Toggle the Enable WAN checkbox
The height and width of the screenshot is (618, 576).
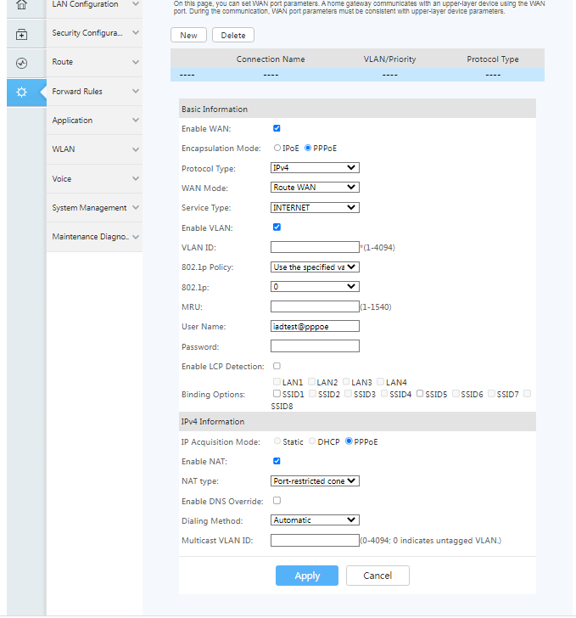(x=277, y=128)
